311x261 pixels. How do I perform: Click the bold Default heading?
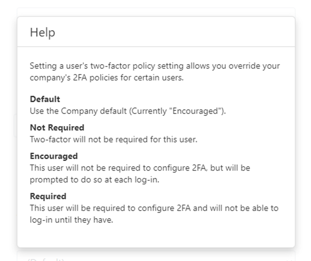45,99
